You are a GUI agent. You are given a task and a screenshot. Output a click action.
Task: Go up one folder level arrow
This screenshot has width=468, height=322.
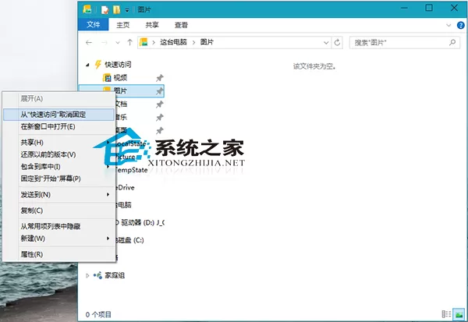129,43
